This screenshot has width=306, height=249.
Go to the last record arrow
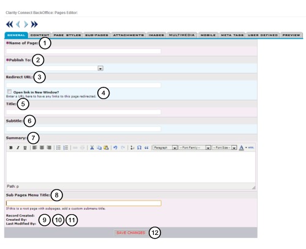34,24
